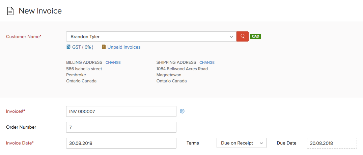Screen dimensions: 363x155
Task: Open the invoice number settings gear
Action: tap(182, 111)
